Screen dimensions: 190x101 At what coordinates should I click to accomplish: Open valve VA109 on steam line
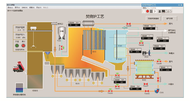coord(128,24)
